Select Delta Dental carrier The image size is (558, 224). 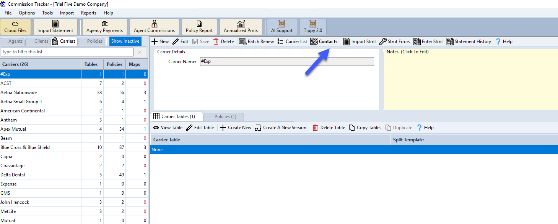pos(74,175)
